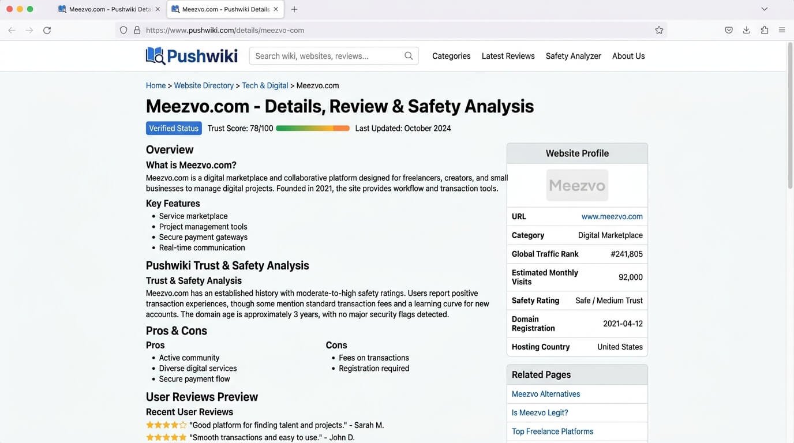Reload the page with the refresh icon

[x=47, y=30]
